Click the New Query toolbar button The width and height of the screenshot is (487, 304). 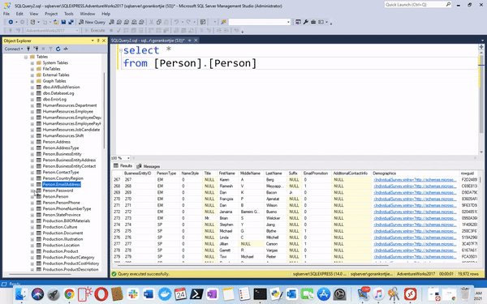[x=92, y=22]
